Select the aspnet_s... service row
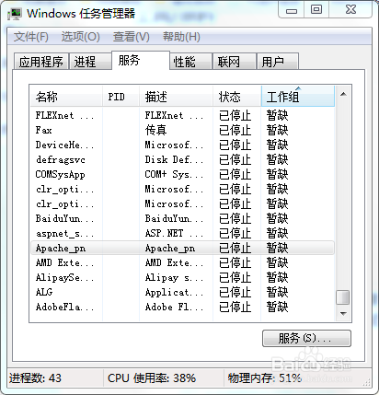This screenshot has width=379, height=395. pyautogui.click(x=182, y=233)
